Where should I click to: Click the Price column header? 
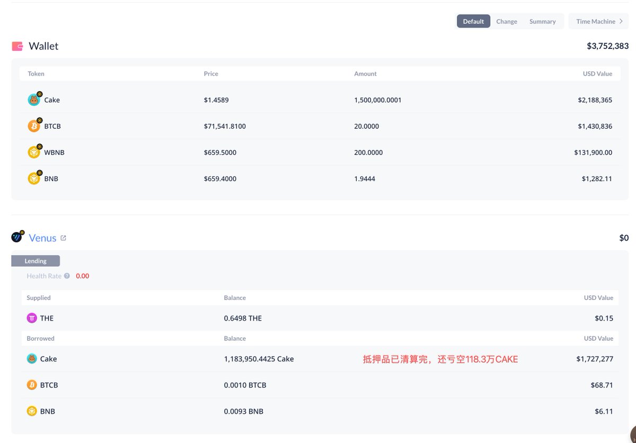point(211,74)
